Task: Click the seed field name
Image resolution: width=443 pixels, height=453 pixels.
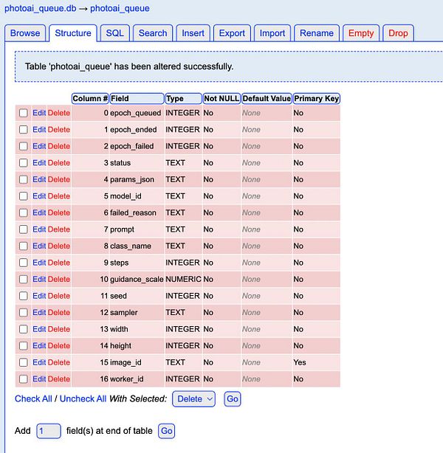Action: coord(118,296)
